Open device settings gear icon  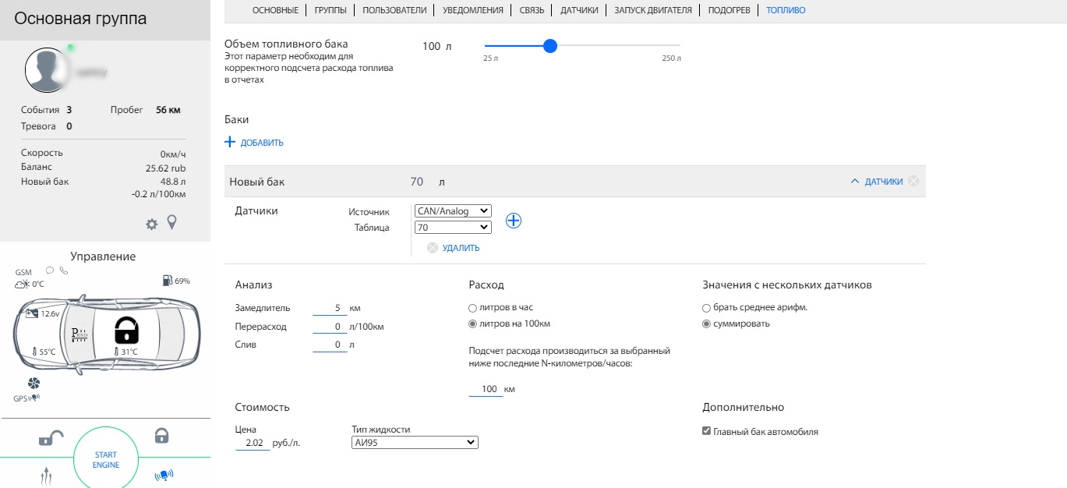point(152,225)
